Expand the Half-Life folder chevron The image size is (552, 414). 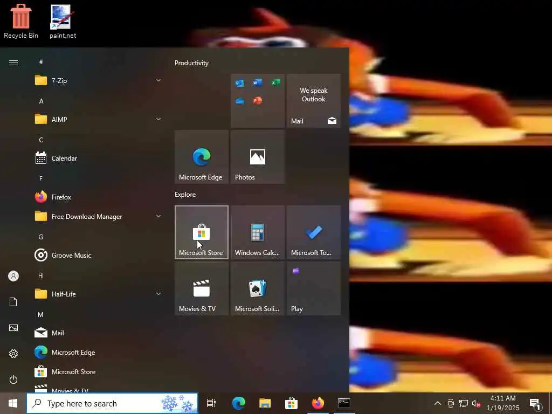(158, 294)
